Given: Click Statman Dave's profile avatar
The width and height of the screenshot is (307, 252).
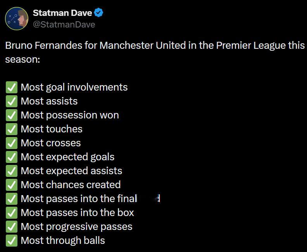Looking at the screenshot, I should pos(17,19).
